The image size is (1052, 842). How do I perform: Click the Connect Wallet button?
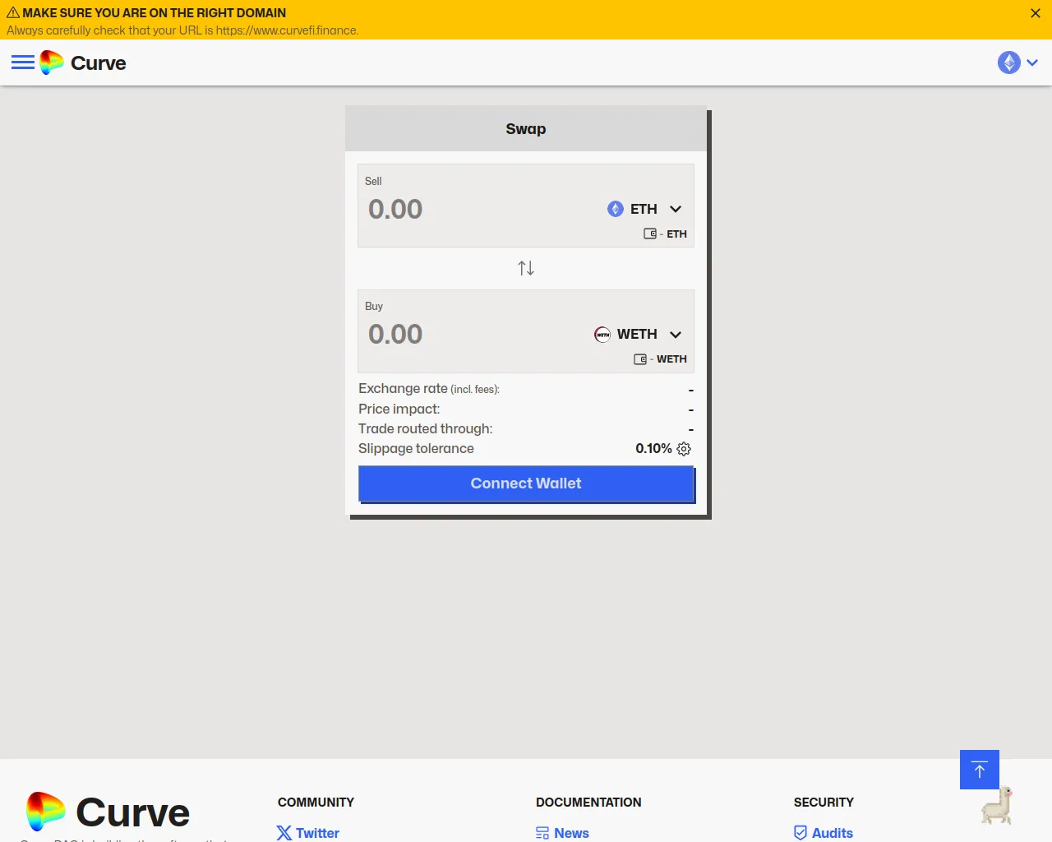pyautogui.click(x=526, y=483)
